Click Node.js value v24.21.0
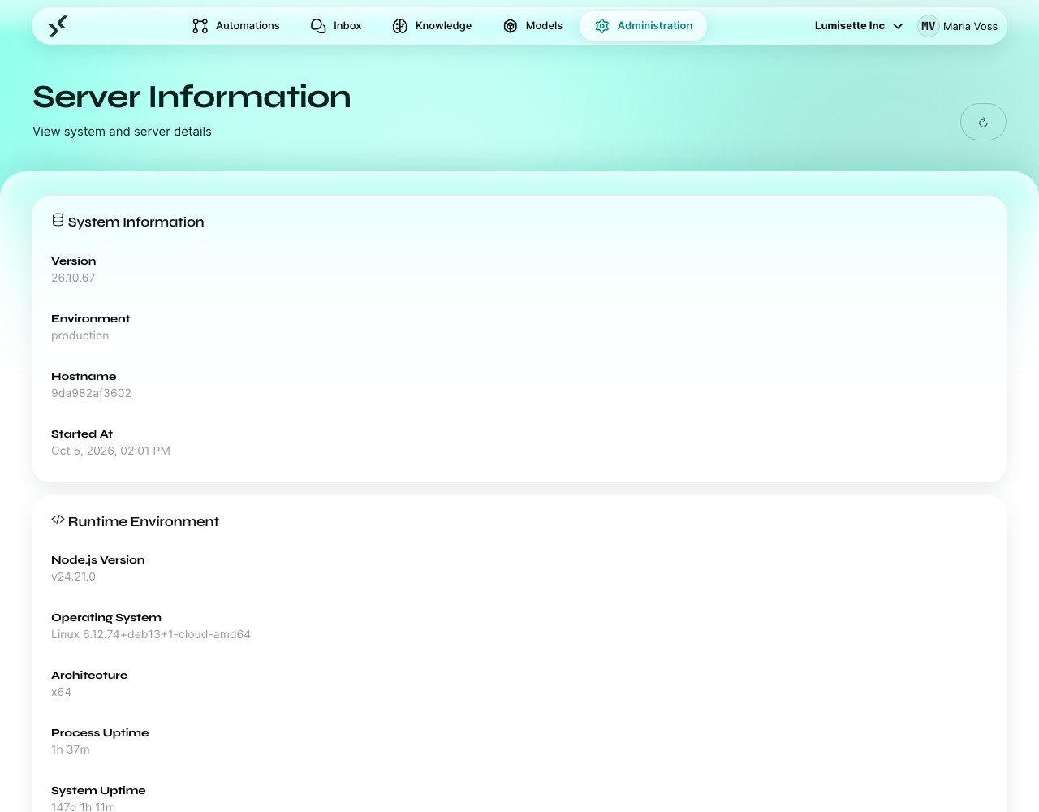Image resolution: width=1039 pixels, height=812 pixels. pos(73,577)
